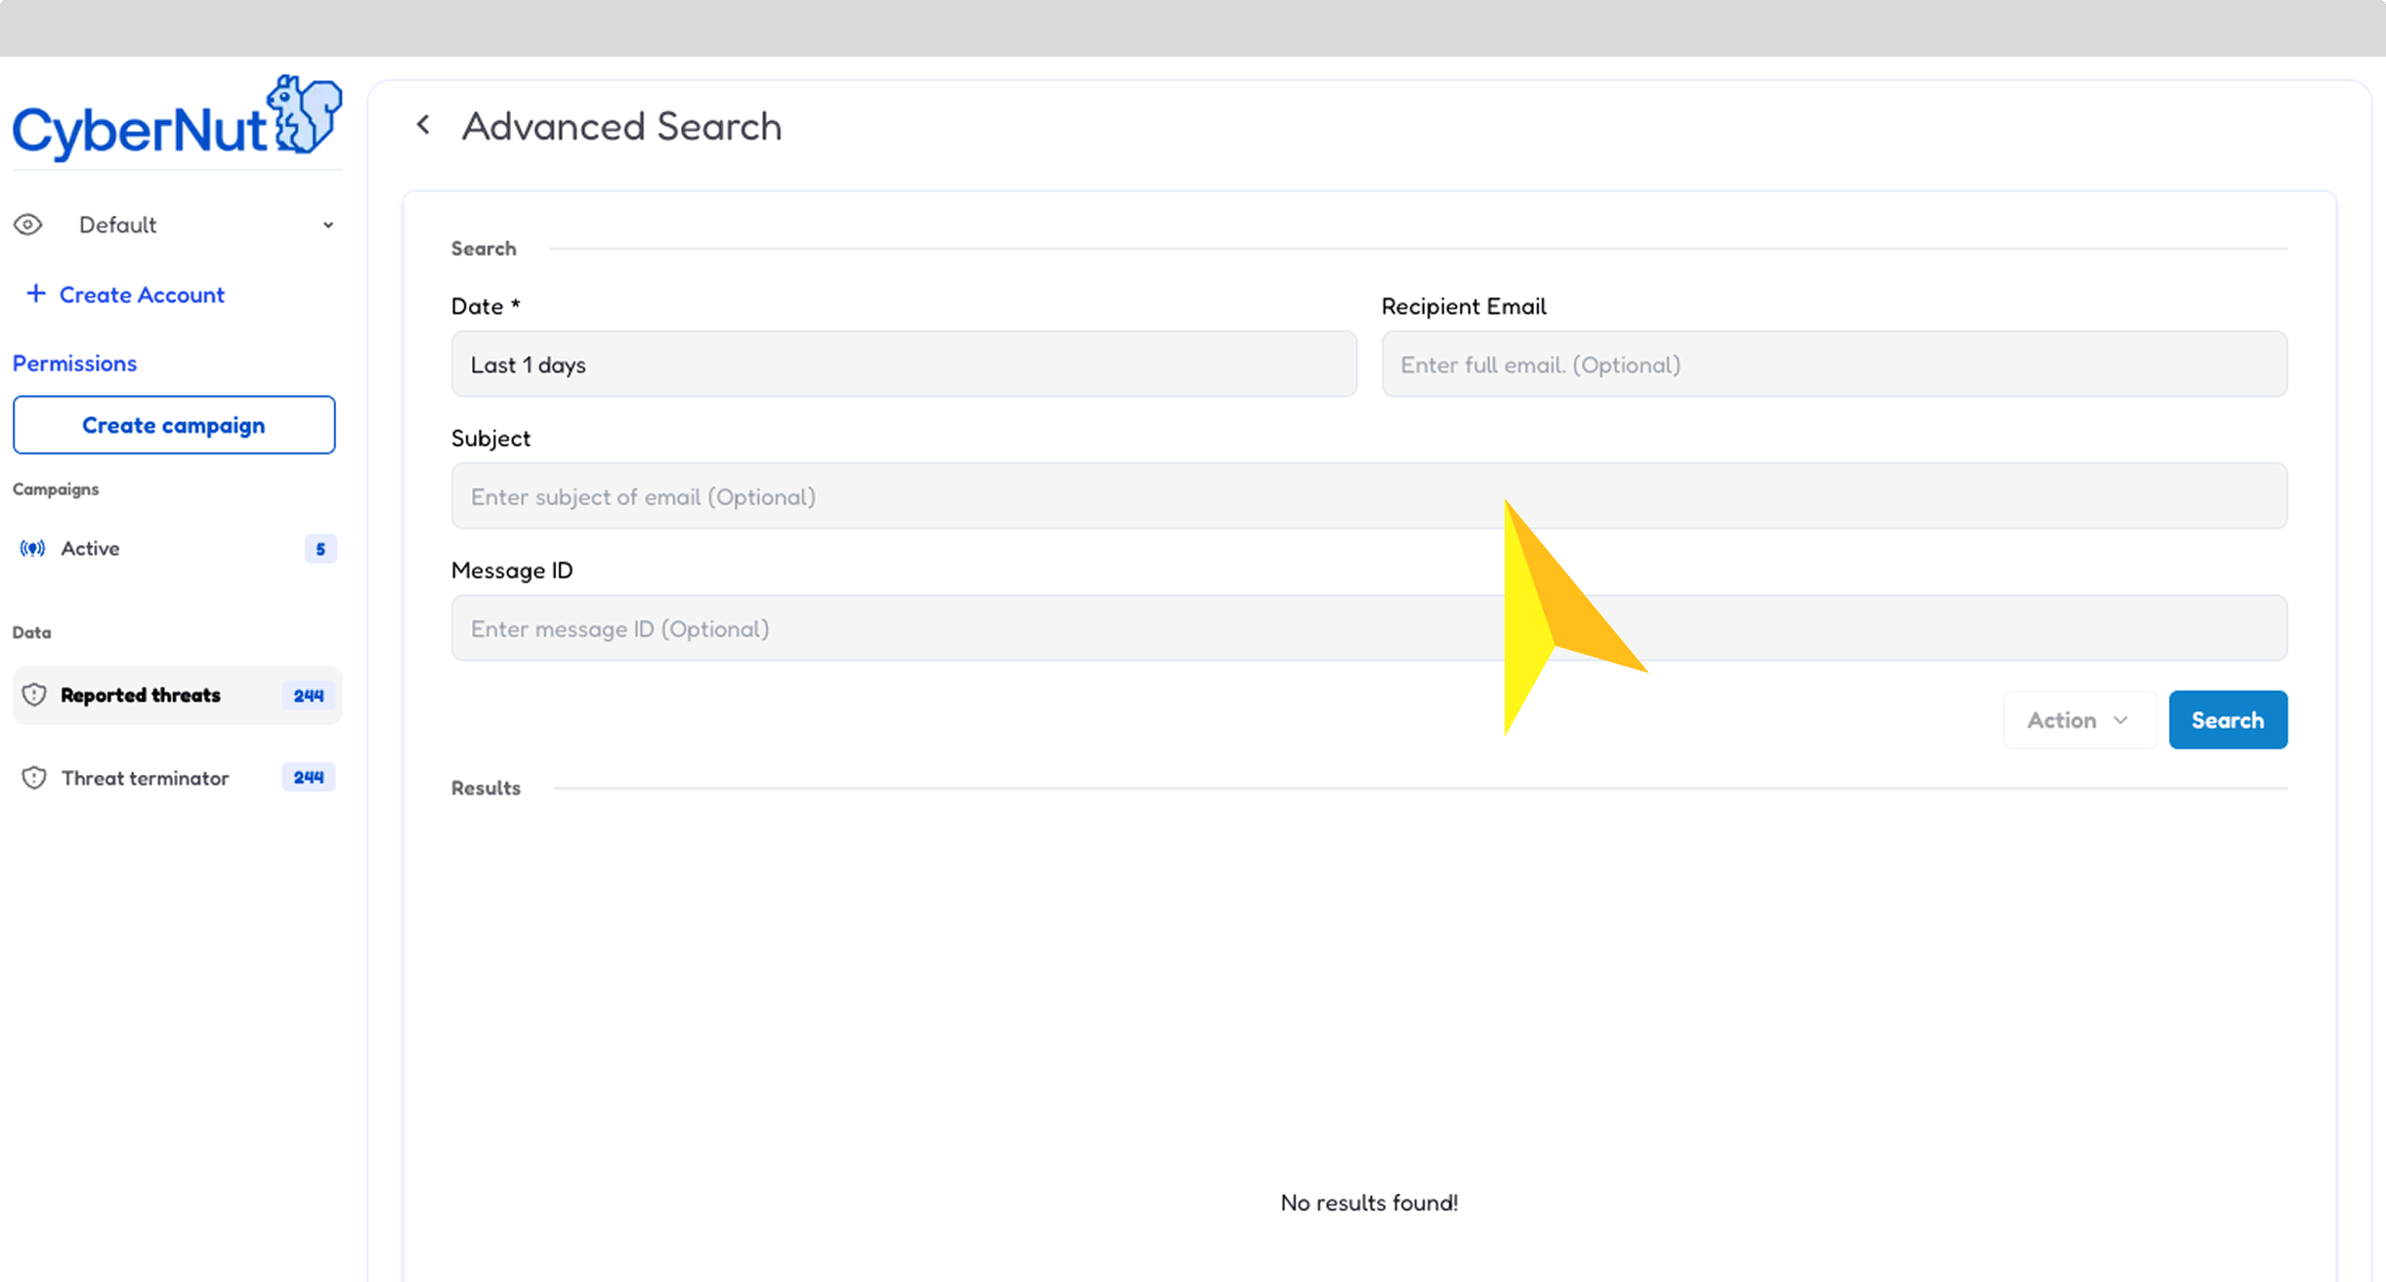Viewport: 2386px width, 1282px height.
Task: Click the plus icon for Create Account
Action: pyautogui.click(x=36, y=293)
